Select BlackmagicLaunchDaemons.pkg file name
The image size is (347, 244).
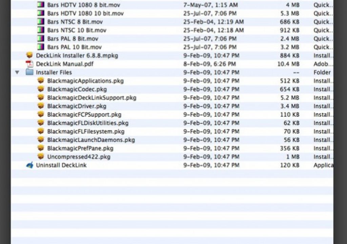(x=91, y=140)
